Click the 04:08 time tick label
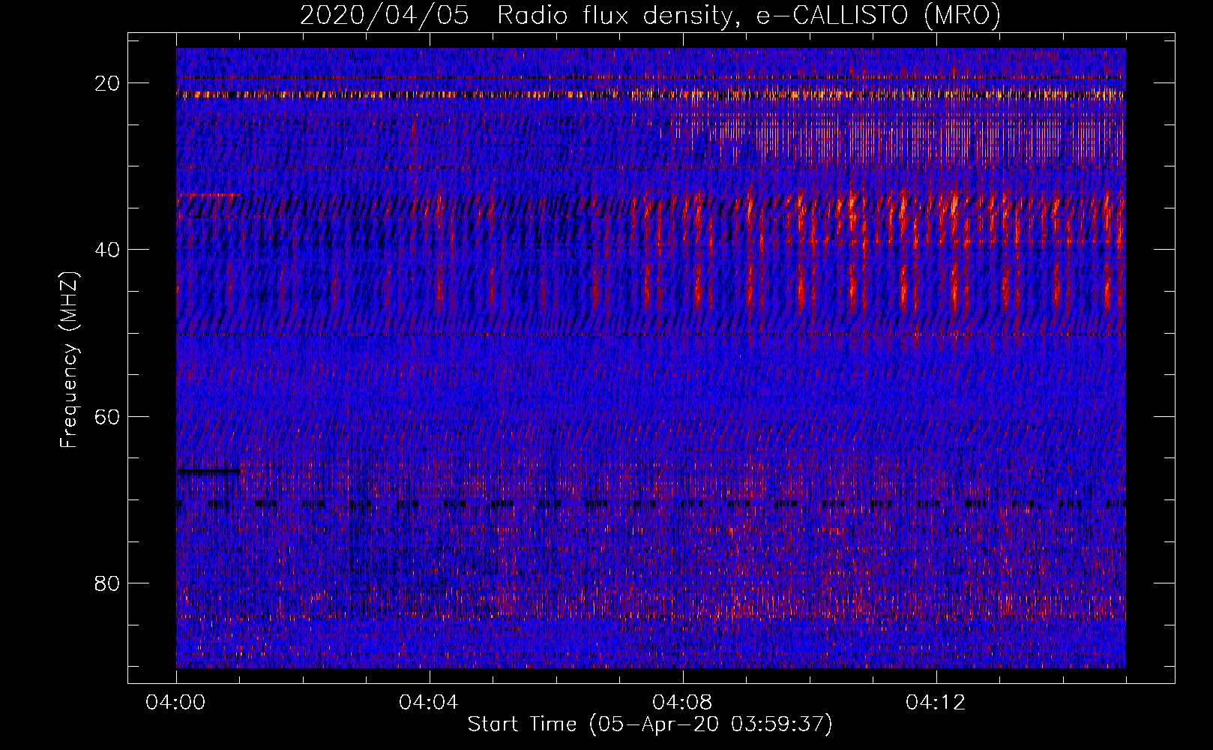Viewport: 1213px width, 750px height. [683, 703]
